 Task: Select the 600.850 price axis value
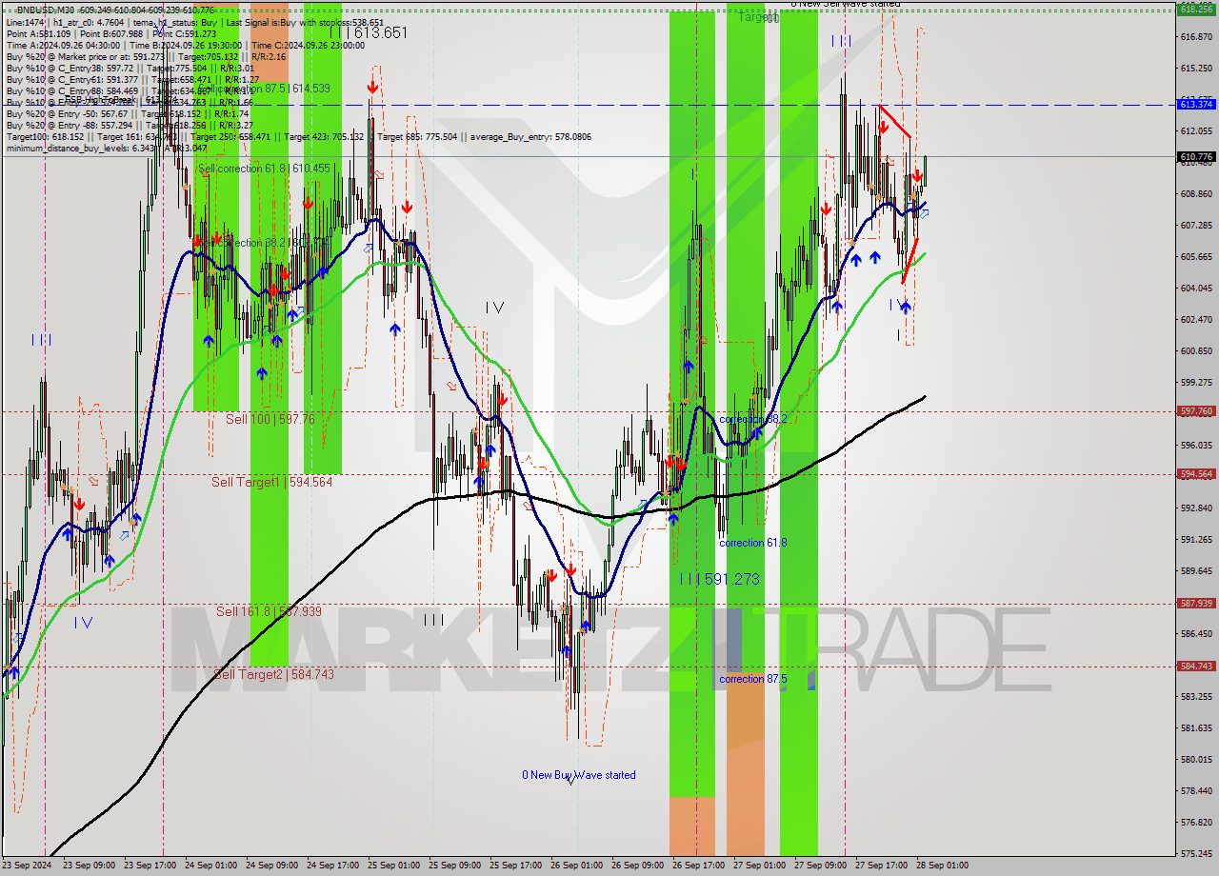pyautogui.click(x=1196, y=350)
